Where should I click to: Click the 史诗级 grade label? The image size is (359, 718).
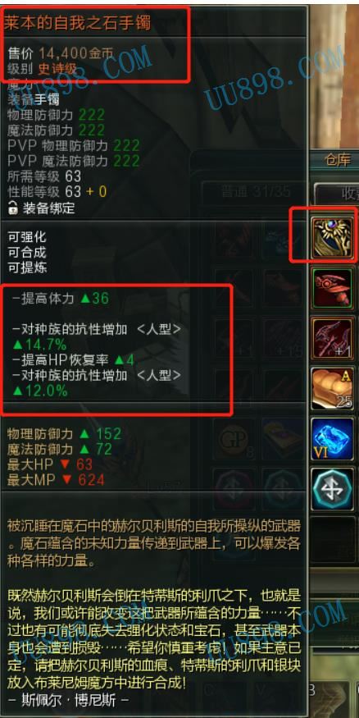tap(58, 69)
